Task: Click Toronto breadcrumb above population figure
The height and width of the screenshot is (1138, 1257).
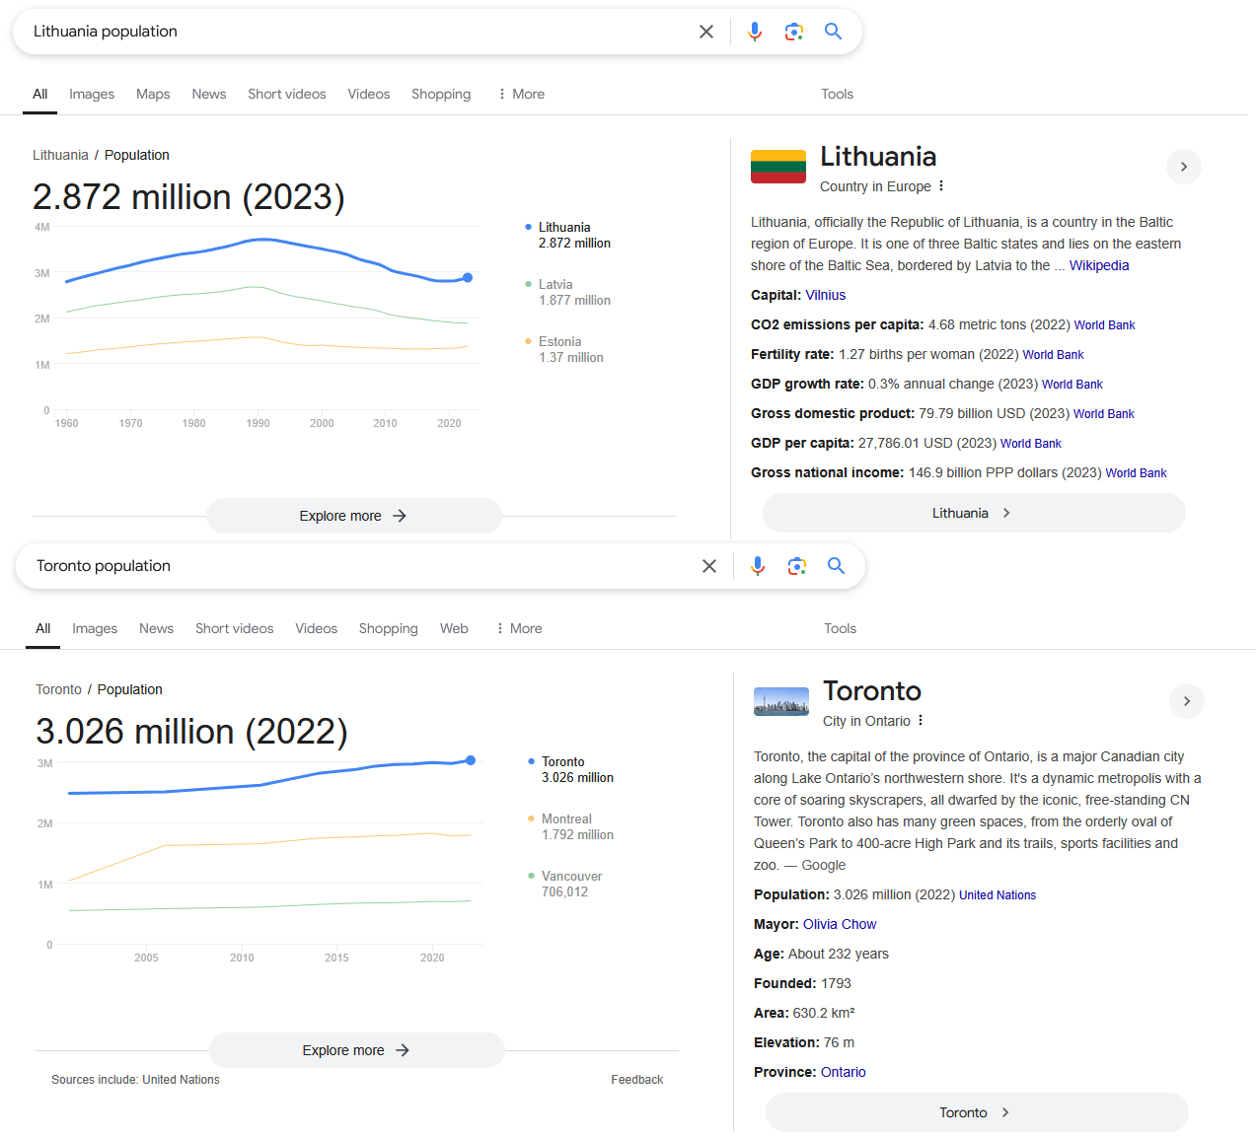Action: pos(58,689)
